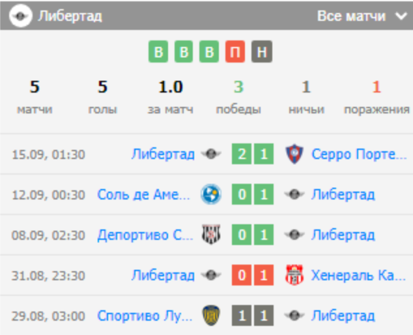
Task: Expand the Все матчи dropdown arrow
Action: 400,16
